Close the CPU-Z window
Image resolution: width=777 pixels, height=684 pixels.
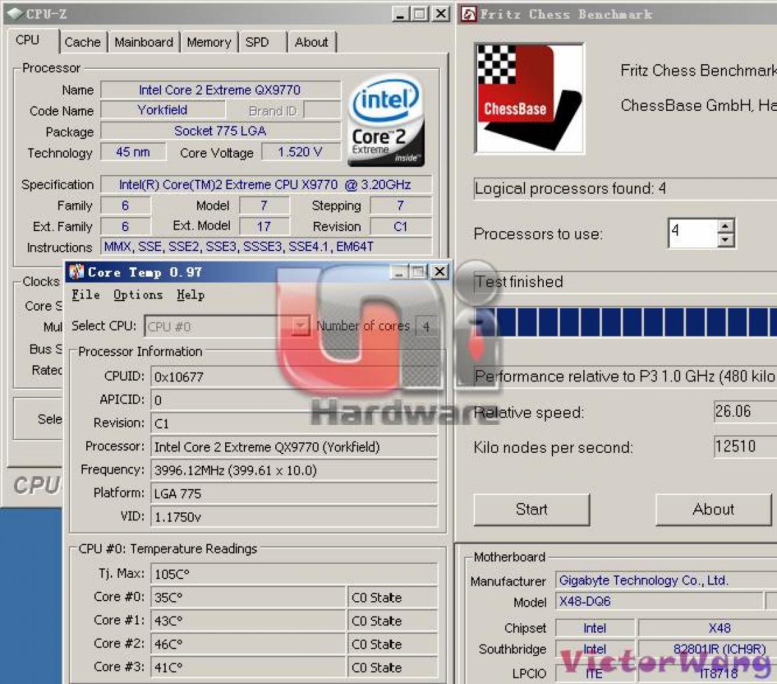pyautogui.click(x=440, y=14)
